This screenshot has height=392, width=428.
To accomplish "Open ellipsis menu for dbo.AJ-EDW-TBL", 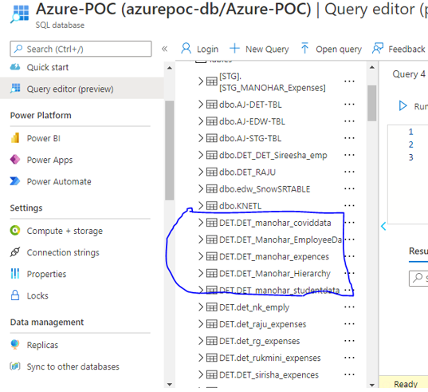I will (x=349, y=121).
